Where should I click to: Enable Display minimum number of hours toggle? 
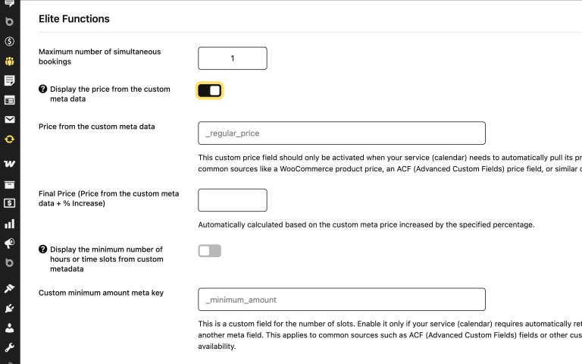[x=210, y=251]
